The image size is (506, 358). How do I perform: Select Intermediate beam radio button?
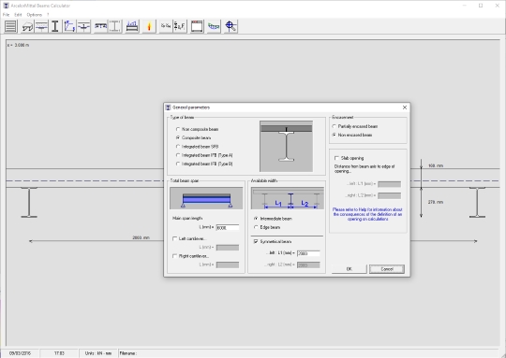tap(273, 219)
